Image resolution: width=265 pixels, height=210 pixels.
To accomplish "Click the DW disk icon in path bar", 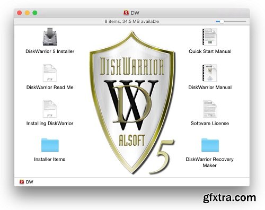I will pos(22,182).
